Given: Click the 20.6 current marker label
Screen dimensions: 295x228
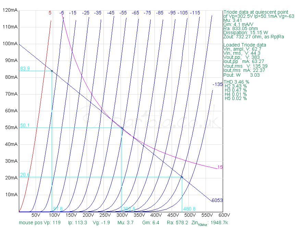Looking at the screenshot, I should point(25,175).
